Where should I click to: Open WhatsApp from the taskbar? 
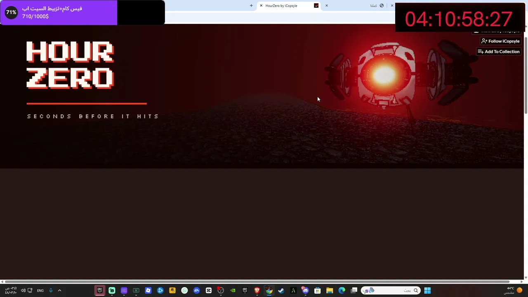184,290
